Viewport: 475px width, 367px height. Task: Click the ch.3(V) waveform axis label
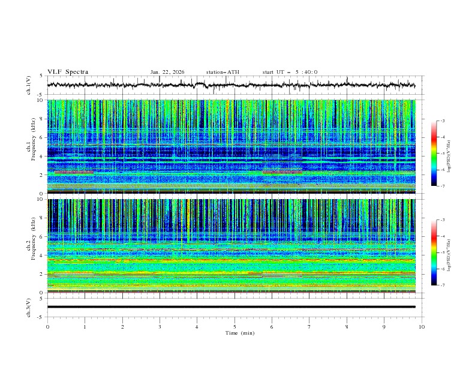[x=28, y=307]
